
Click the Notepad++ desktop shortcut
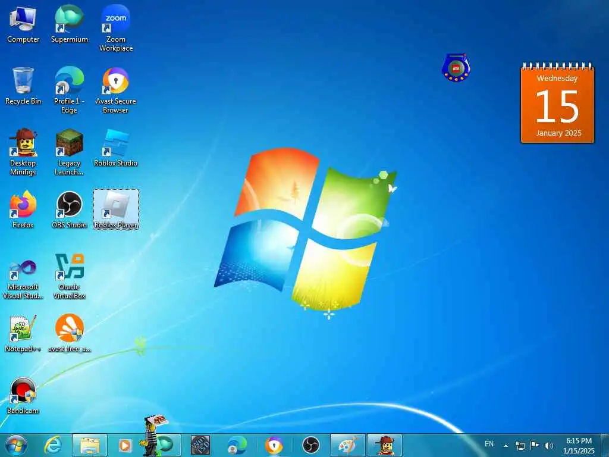23,333
